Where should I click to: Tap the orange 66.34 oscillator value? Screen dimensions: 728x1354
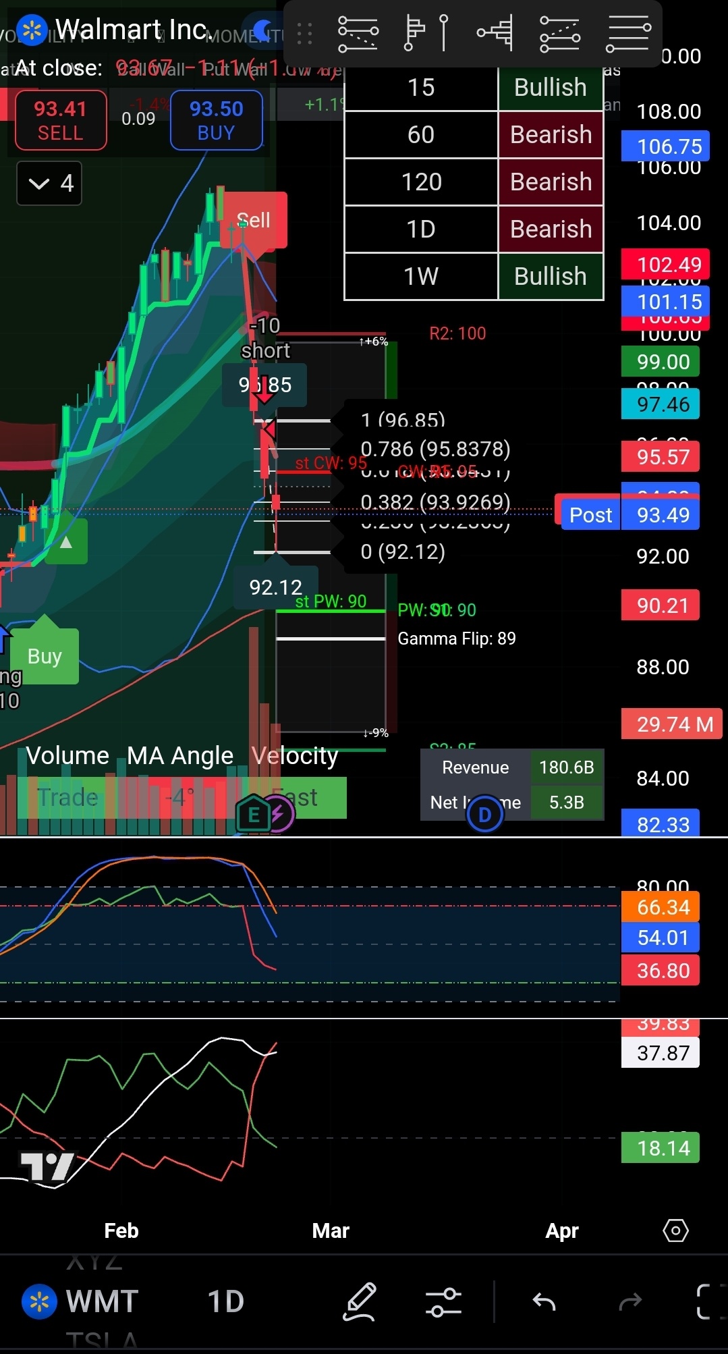tap(660, 907)
